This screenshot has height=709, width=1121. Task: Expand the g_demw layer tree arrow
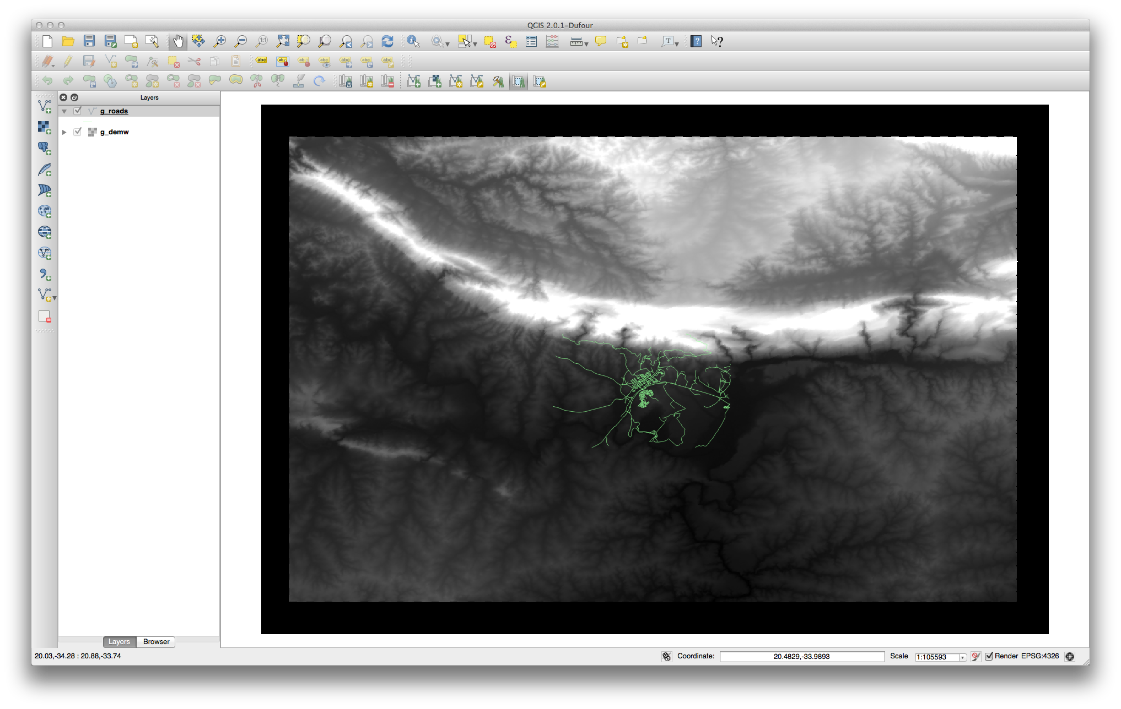pyautogui.click(x=64, y=132)
